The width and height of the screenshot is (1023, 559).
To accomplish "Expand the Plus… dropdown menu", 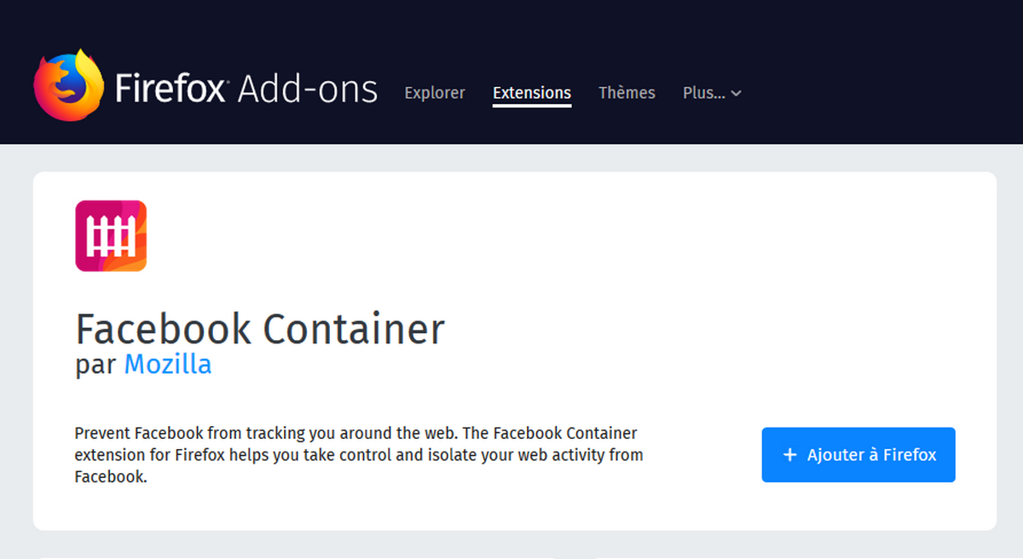I will click(x=712, y=93).
